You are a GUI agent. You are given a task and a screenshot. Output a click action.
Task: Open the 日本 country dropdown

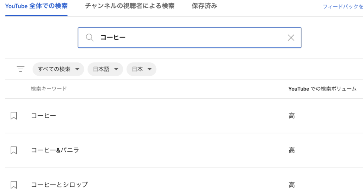141,69
